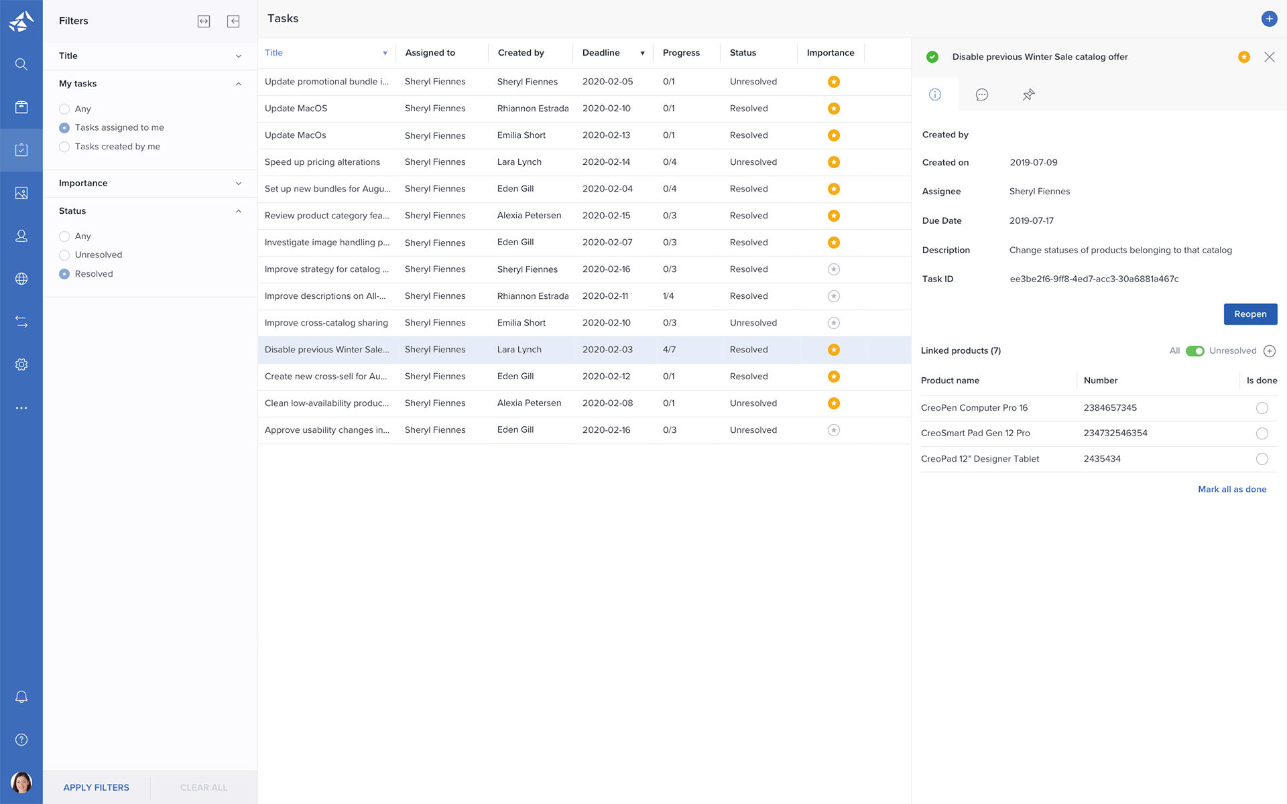
Task: Open Deadline column sort dropdown arrow
Action: point(642,53)
